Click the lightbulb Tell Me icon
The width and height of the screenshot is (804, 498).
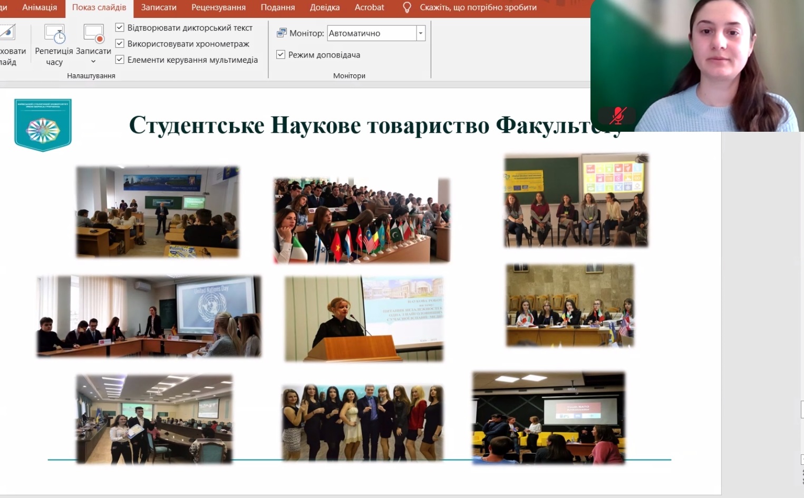[x=407, y=7]
